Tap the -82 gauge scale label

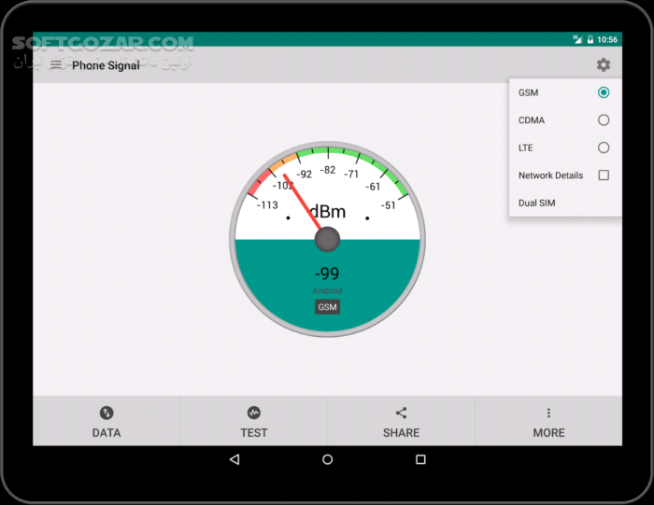coord(328,170)
